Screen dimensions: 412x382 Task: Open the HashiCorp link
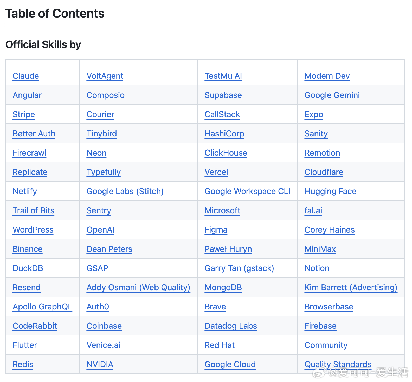[224, 134]
